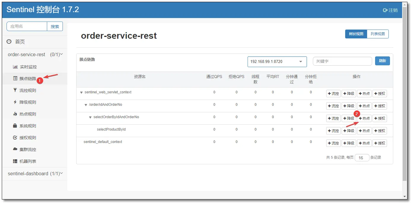Viewport: 411px width, 203px height.
Task: Click the Sentinel 控制台 1.7.2 title
Action: 43,10
